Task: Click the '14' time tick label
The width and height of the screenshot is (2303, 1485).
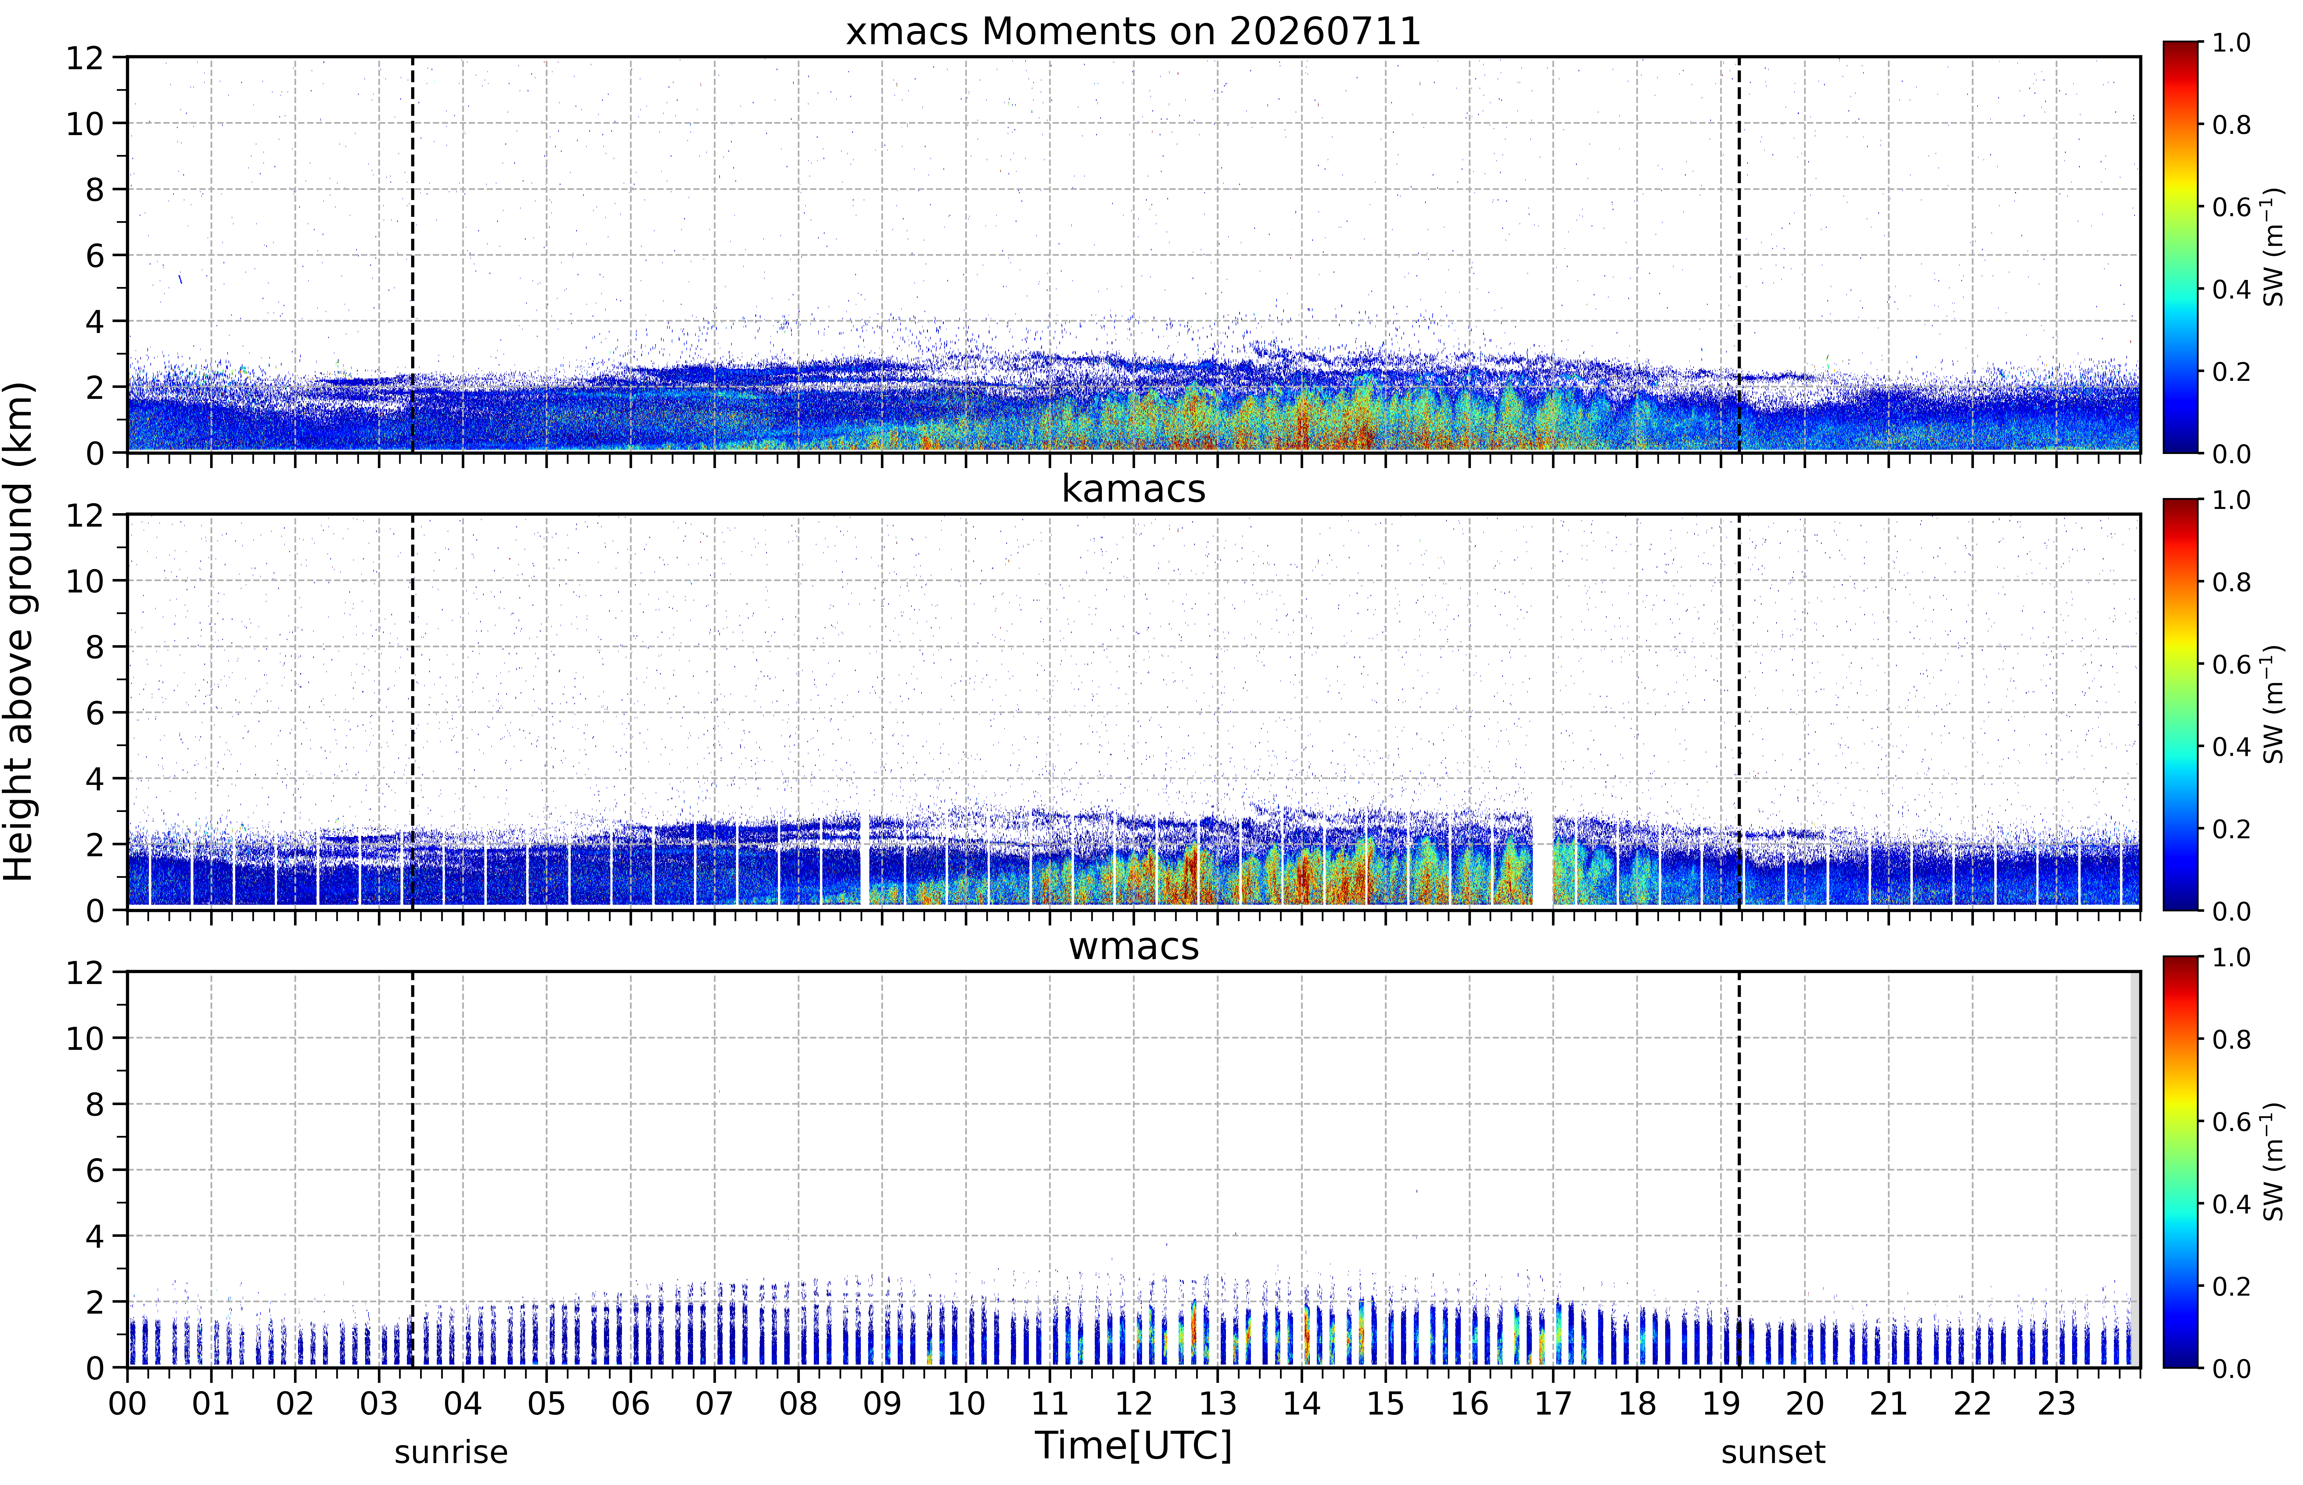Action: 1302,1404
